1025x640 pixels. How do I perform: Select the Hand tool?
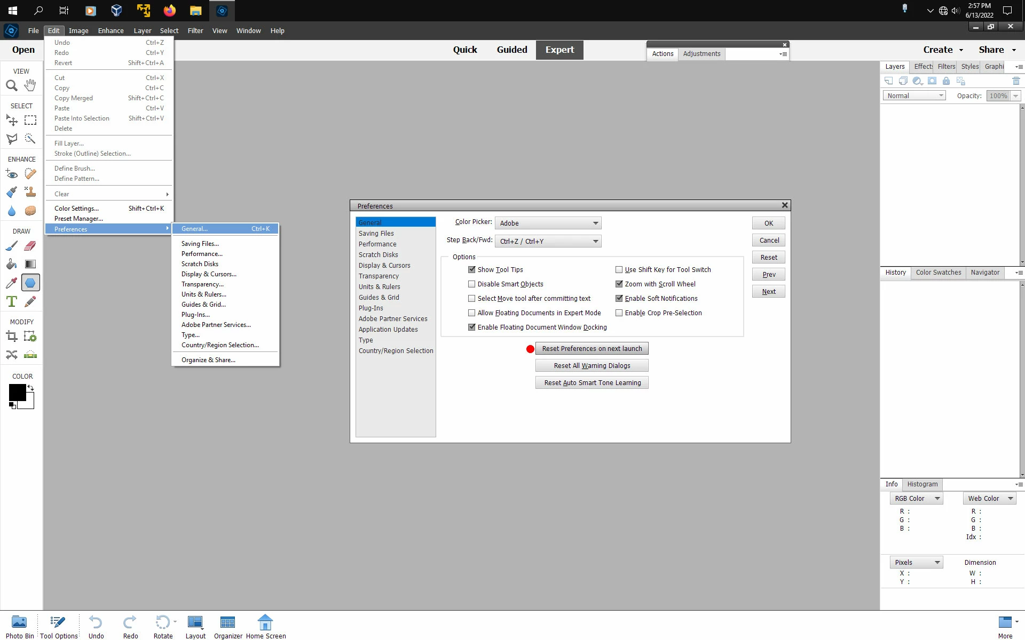click(x=30, y=85)
